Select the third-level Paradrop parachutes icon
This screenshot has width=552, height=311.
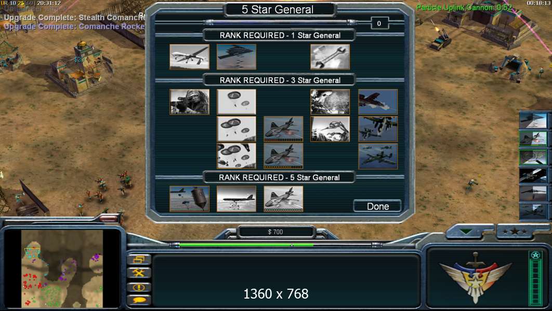pos(236,156)
